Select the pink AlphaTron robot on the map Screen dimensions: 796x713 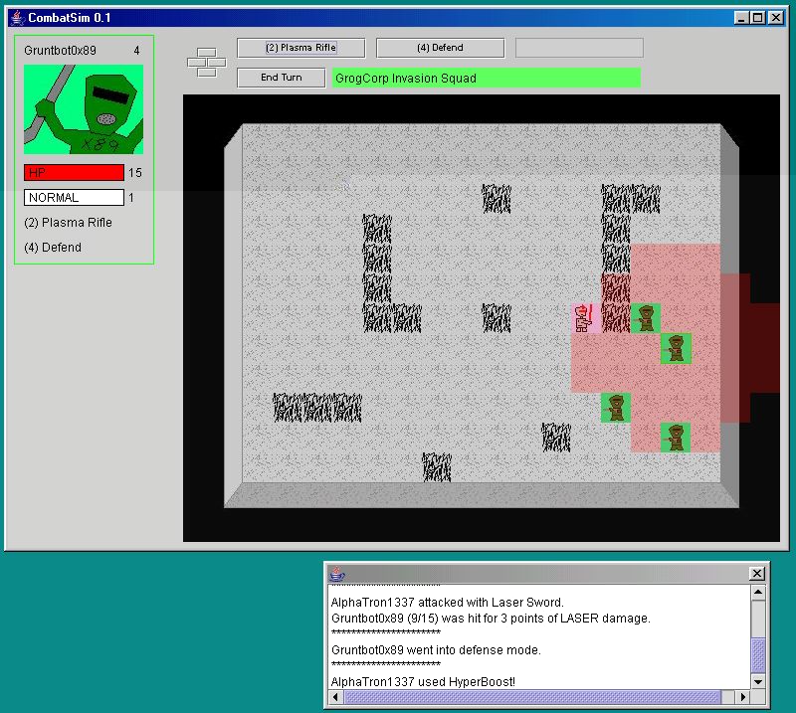click(x=585, y=318)
